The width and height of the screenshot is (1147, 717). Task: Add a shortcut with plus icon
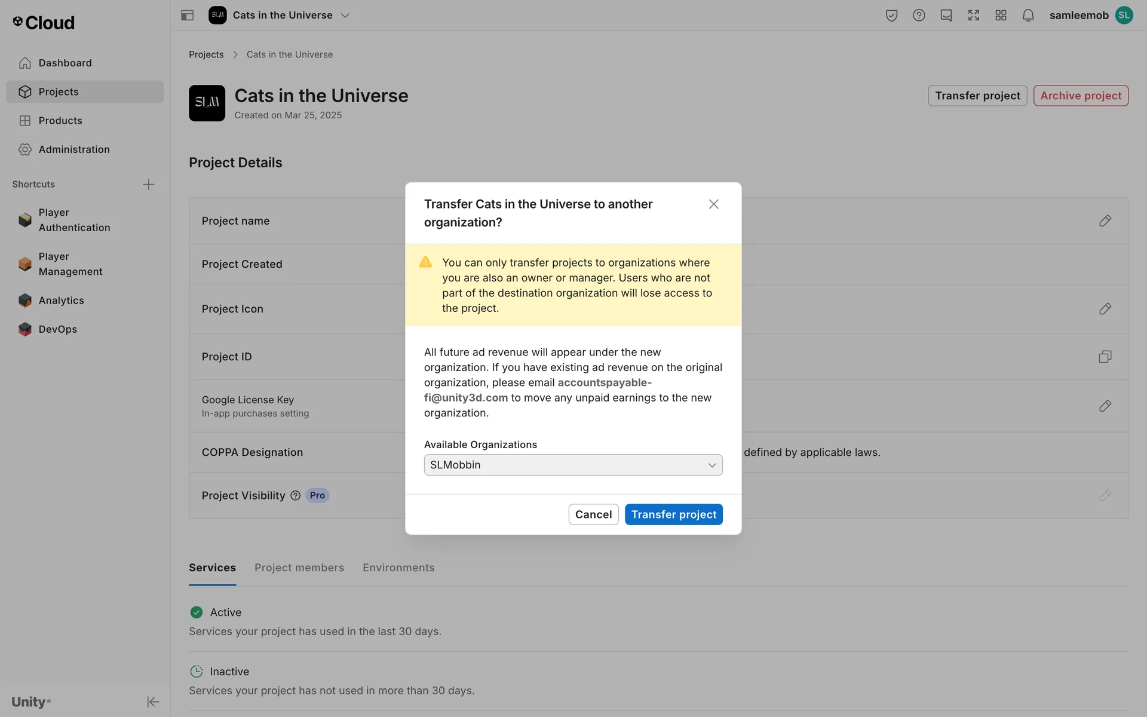[148, 184]
